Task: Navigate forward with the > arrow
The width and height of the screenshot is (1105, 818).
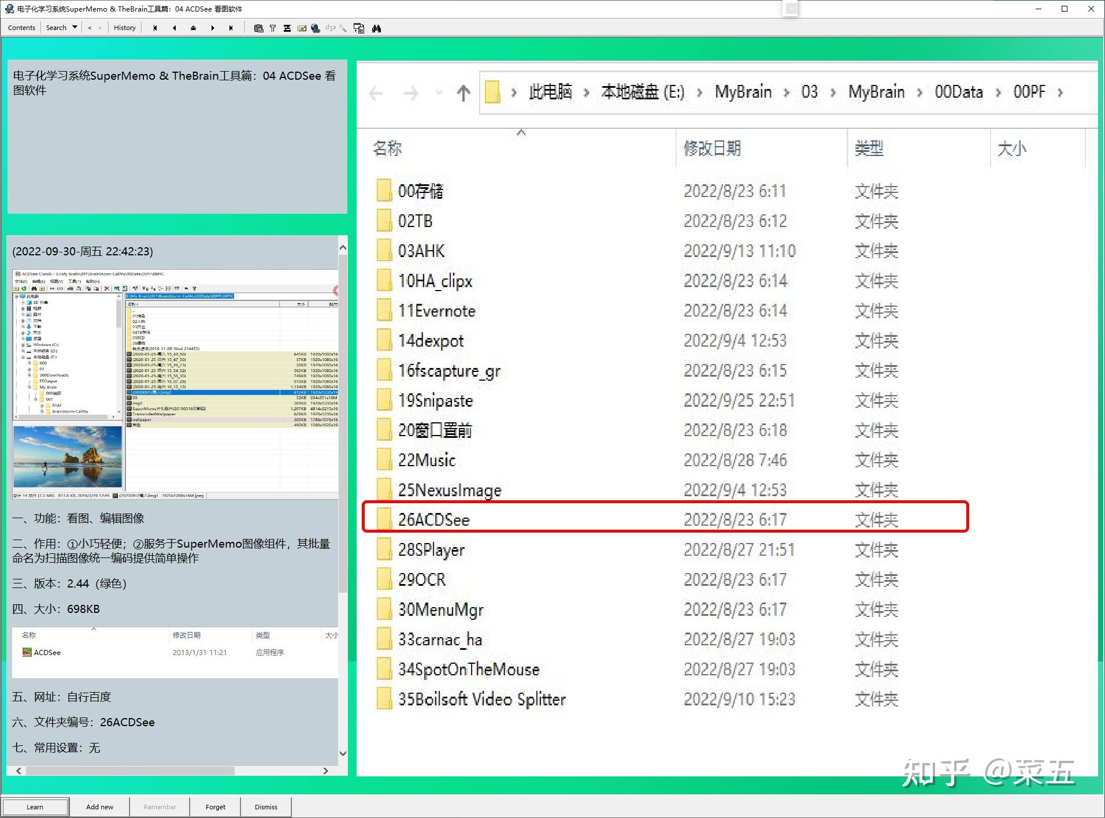Action: pyautogui.click(x=100, y=28)
